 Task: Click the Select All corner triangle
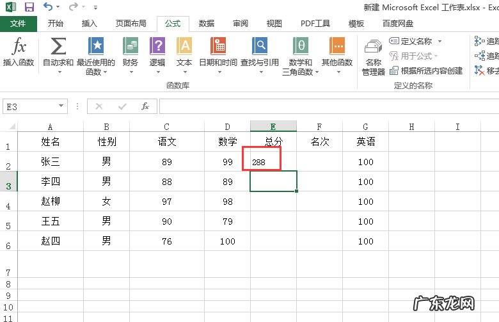(x=12, y=127)
